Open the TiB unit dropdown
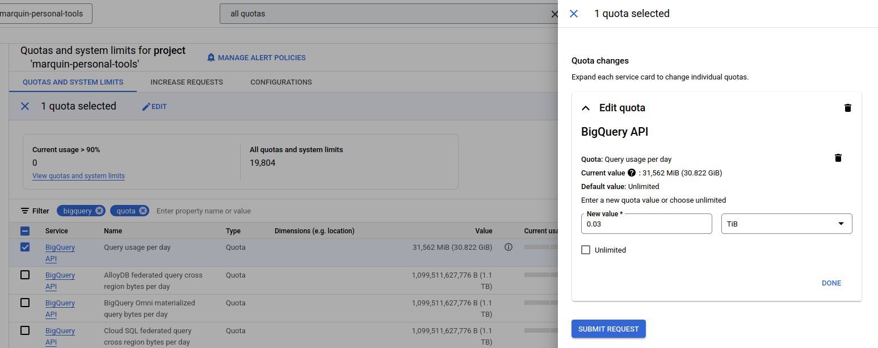 [x=786, y=224]
